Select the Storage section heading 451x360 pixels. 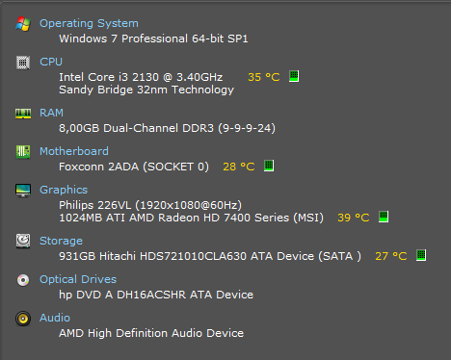[x=61, y=241]
